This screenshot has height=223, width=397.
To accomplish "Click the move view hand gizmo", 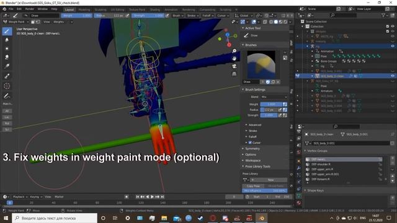I will [234, 58].
